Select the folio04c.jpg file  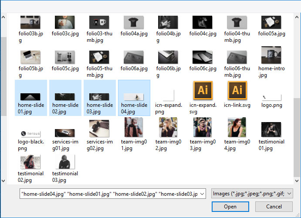pos(203,26)
